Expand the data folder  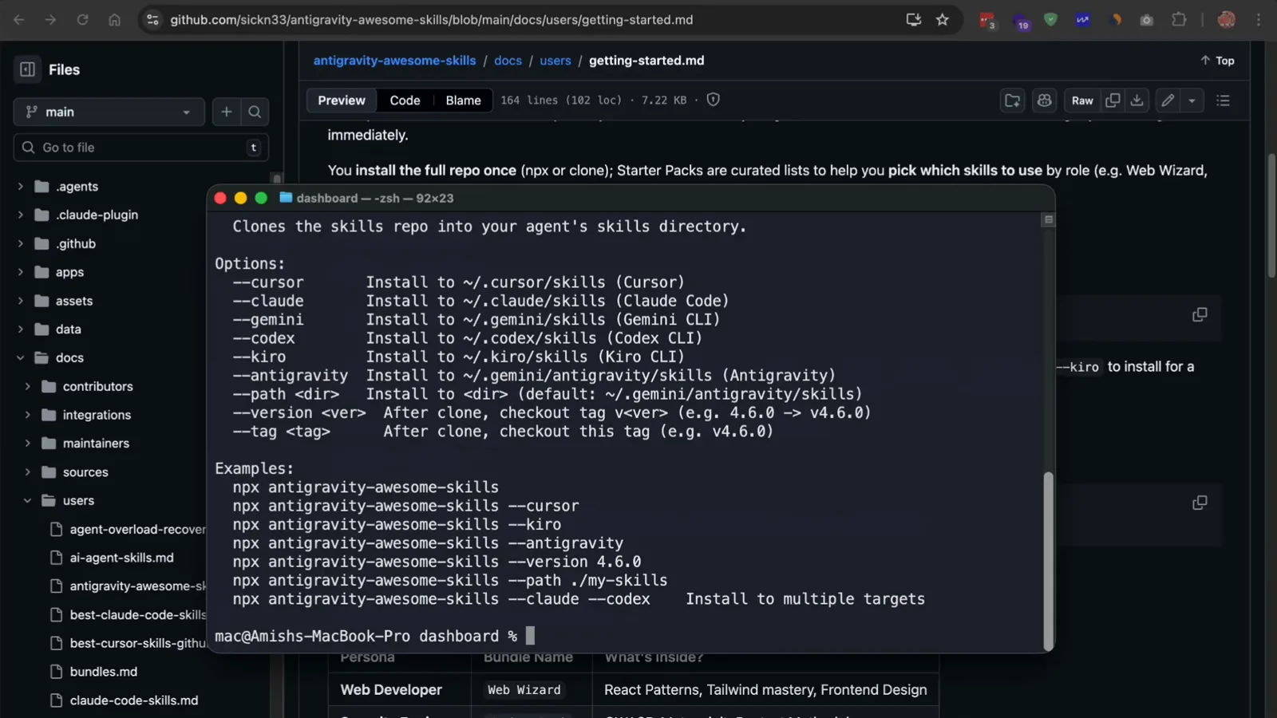pos(21,329)
